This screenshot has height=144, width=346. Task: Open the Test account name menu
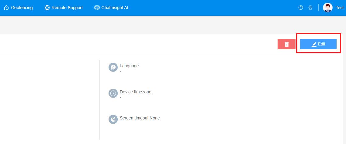coord(340,8)
